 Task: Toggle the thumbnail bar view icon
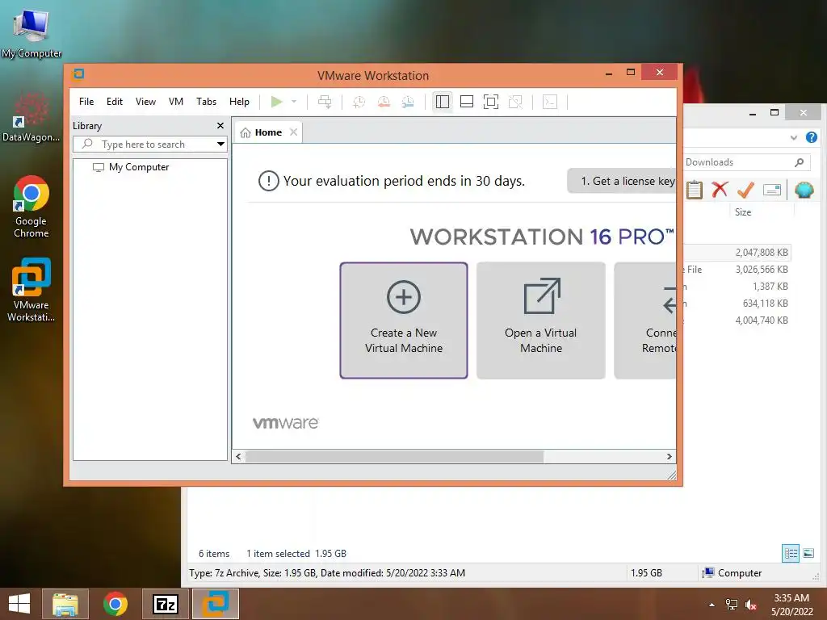click(x=467, y=102)
